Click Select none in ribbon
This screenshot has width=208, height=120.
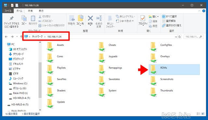click(x=169, y=21)
